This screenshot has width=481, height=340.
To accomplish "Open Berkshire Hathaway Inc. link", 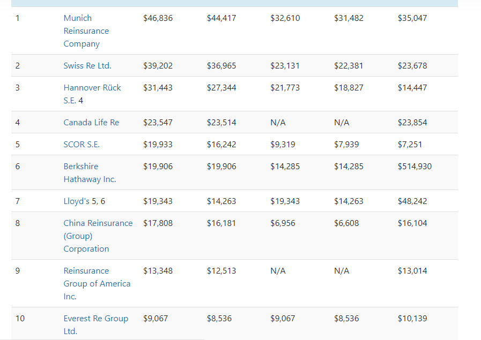I will pyautogui.click(x=90, y=173).
